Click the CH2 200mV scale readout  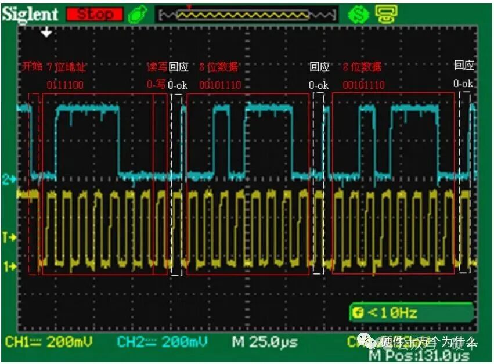162,342
